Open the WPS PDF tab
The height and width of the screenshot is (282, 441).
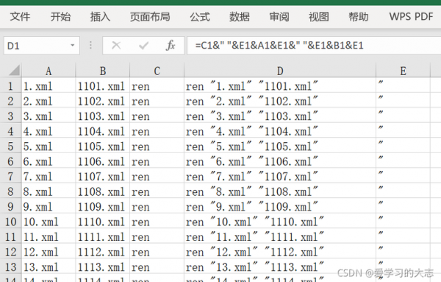pyautogui.click(x=411, y=17)
